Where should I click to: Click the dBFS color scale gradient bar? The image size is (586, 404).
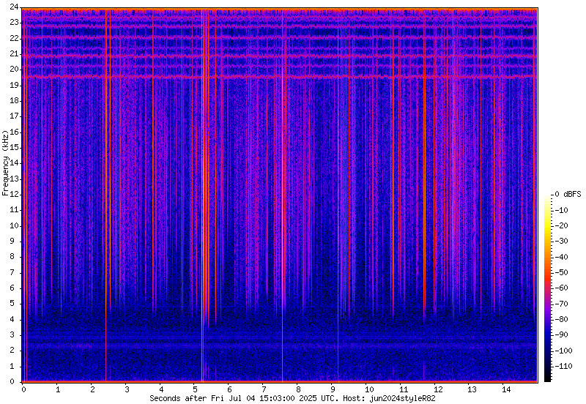coord(547,288)
